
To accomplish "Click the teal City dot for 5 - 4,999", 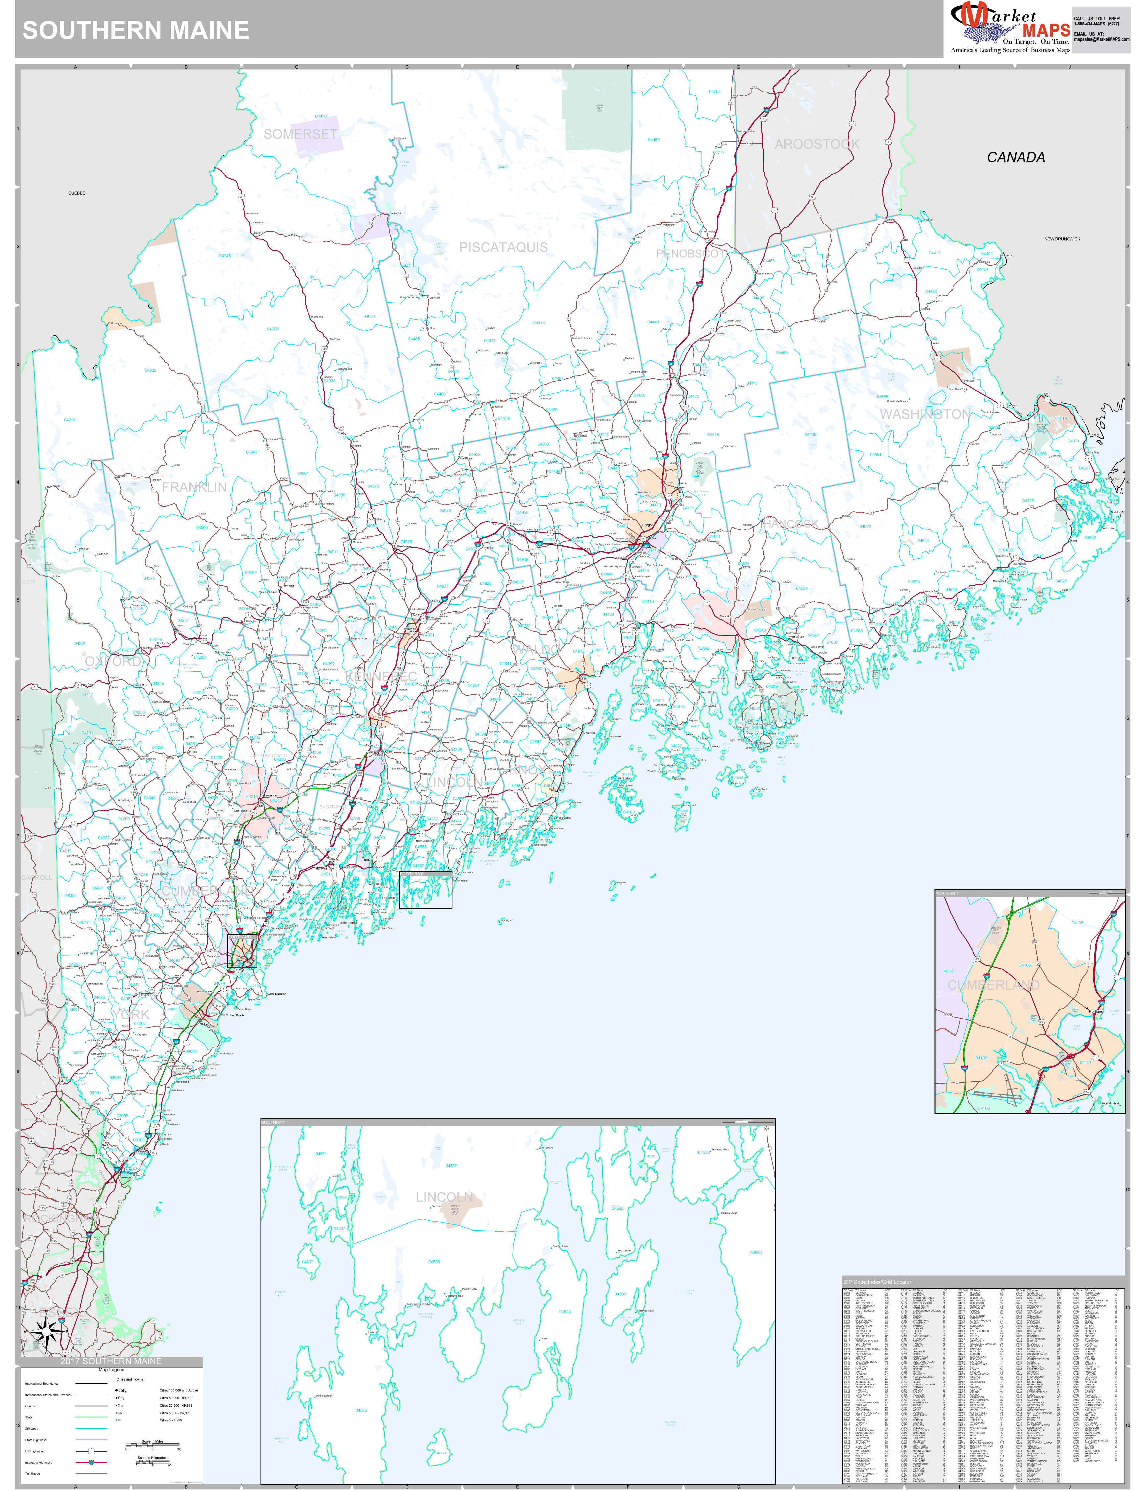I will tap(117, 1420).
